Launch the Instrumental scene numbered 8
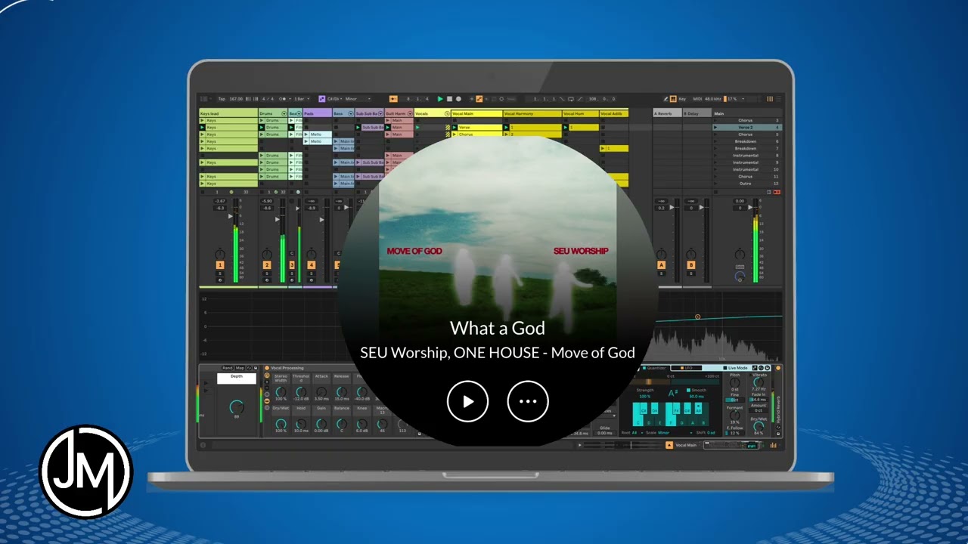The image size is (968, 544). coord(715,156)
